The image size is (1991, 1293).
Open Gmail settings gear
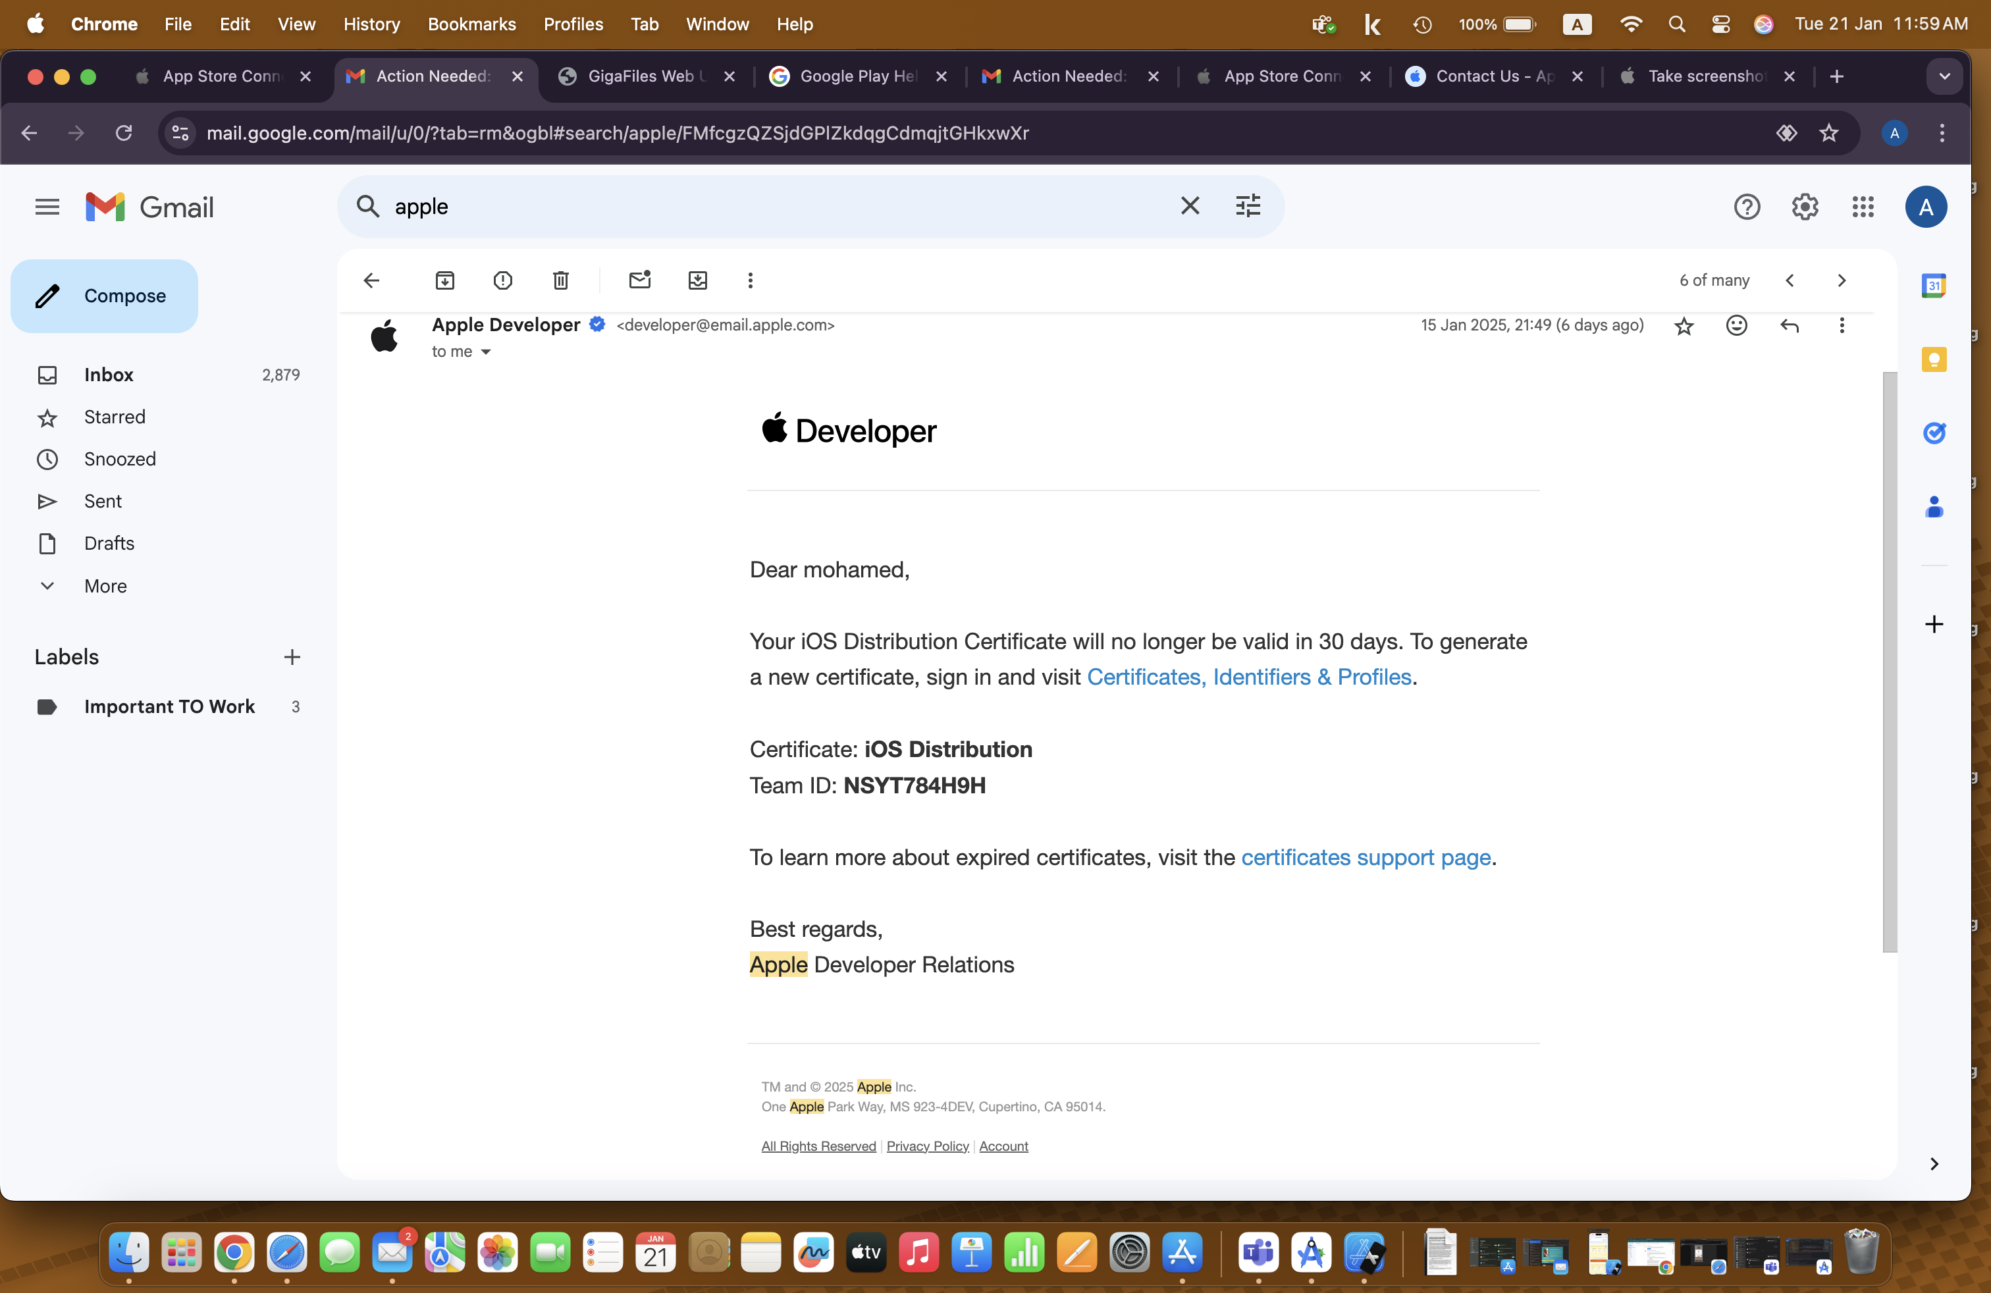[x=1805, y=207]
